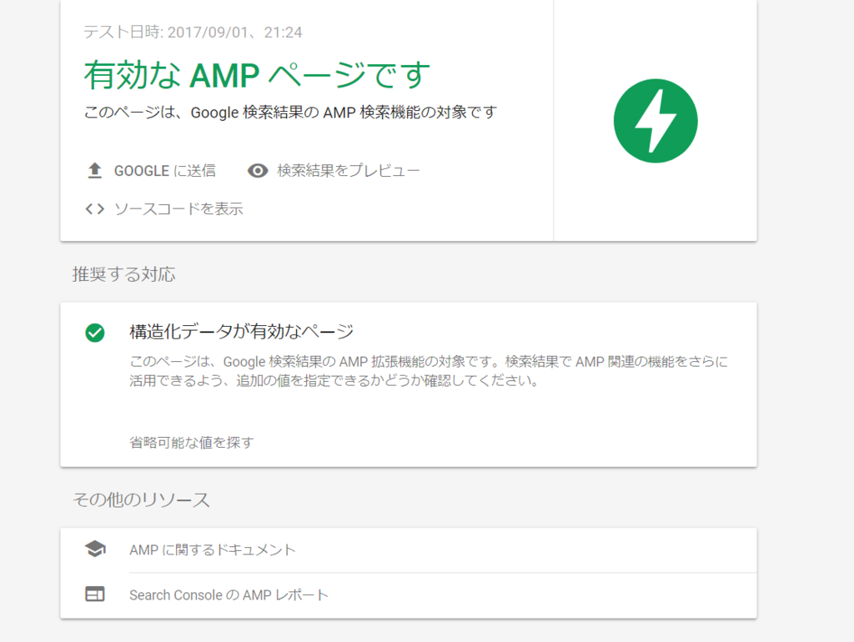Viewport: 854px width, 642px height.
Task: Click the eye icon for search preview
Action: pos(258,171)
